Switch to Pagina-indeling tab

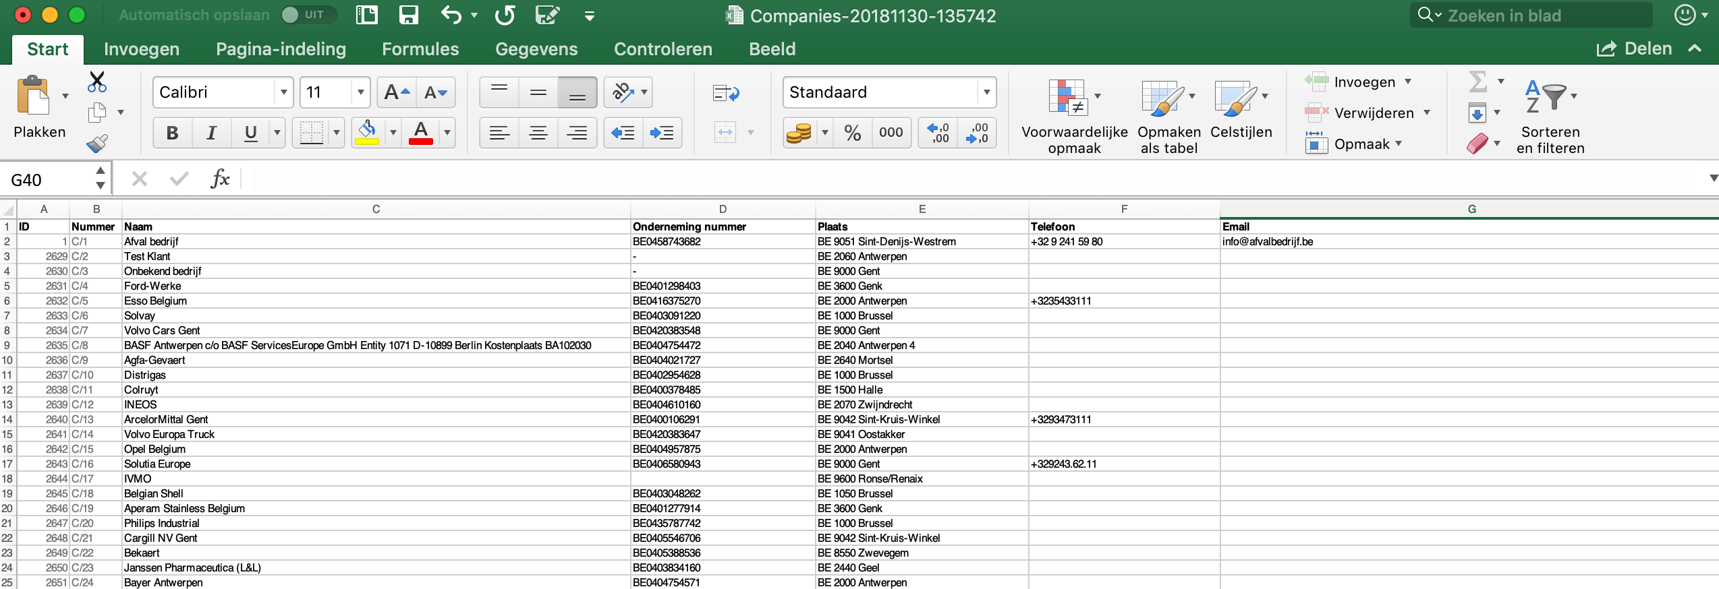(x=281, y=49)
